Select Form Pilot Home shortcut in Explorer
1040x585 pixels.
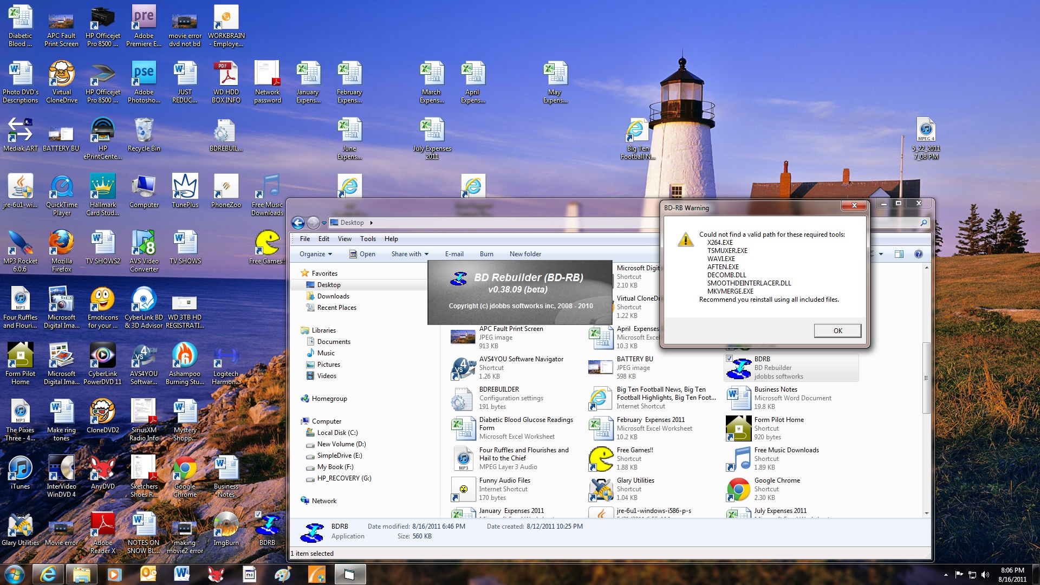[791, 428]
